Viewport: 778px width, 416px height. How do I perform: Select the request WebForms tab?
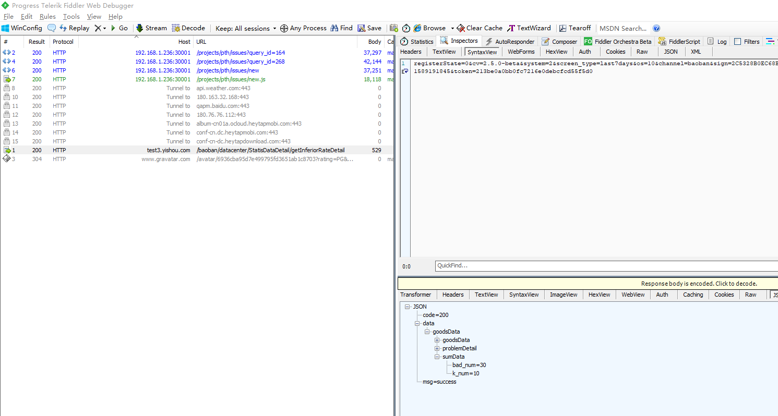[x=521, y=52]
